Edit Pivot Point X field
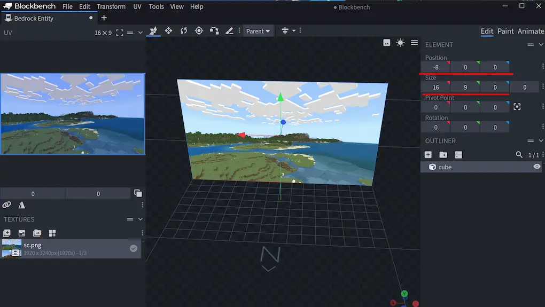The image size is (545, 307). point(435,108)
